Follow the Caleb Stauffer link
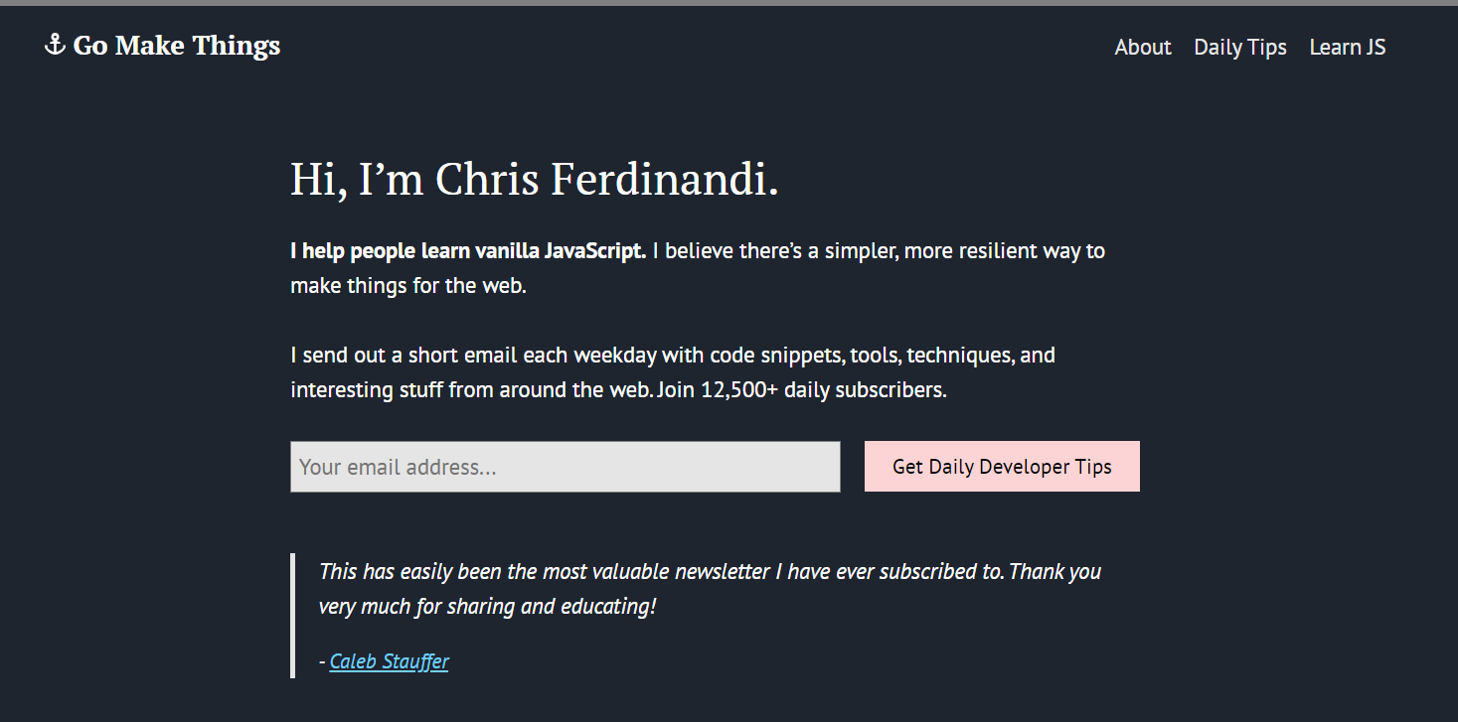The width and height of the screenshot is (1458, 722). pos(389,661)
